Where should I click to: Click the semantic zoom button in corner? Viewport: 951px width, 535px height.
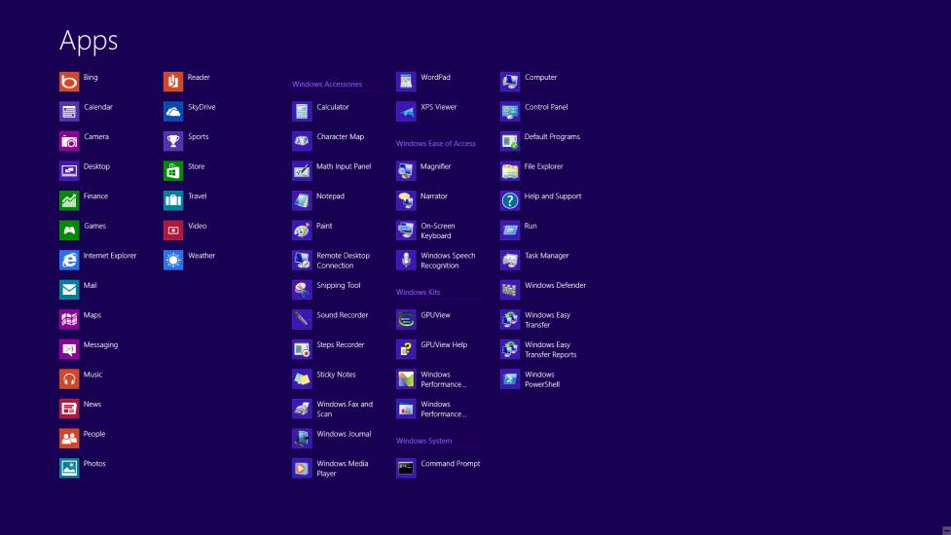click(x=946, y=530)
